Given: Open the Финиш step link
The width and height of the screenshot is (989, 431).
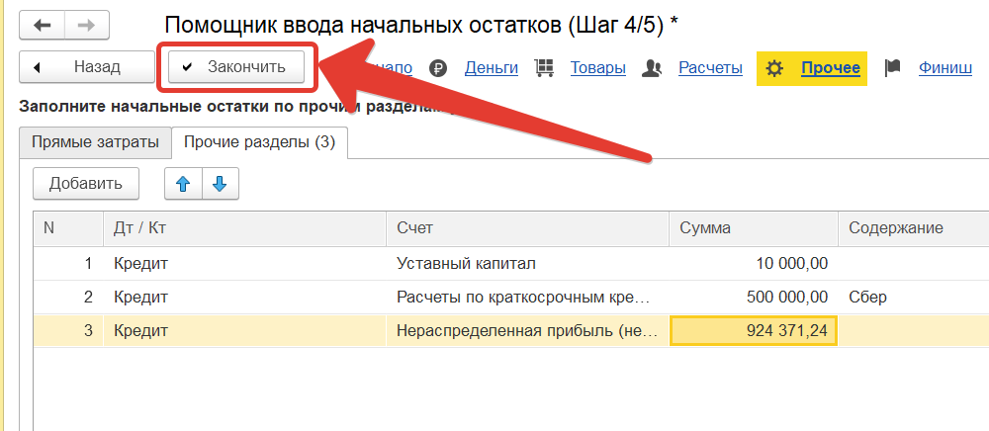Looking at the screenshot, I should (944, 68).
